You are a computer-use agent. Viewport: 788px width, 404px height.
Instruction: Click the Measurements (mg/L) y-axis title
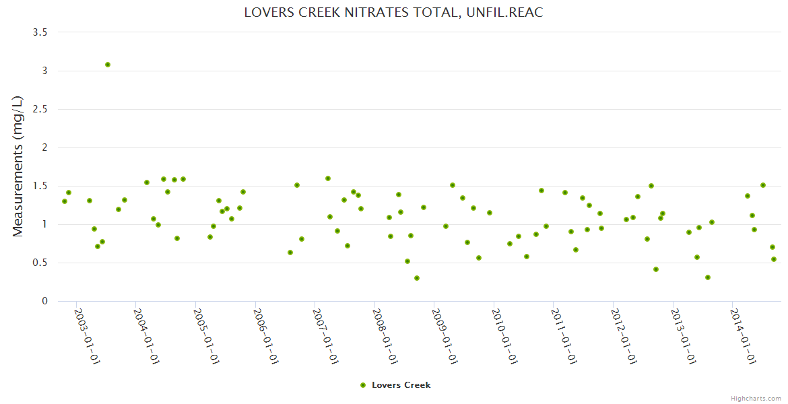click(x=18, y=166)
